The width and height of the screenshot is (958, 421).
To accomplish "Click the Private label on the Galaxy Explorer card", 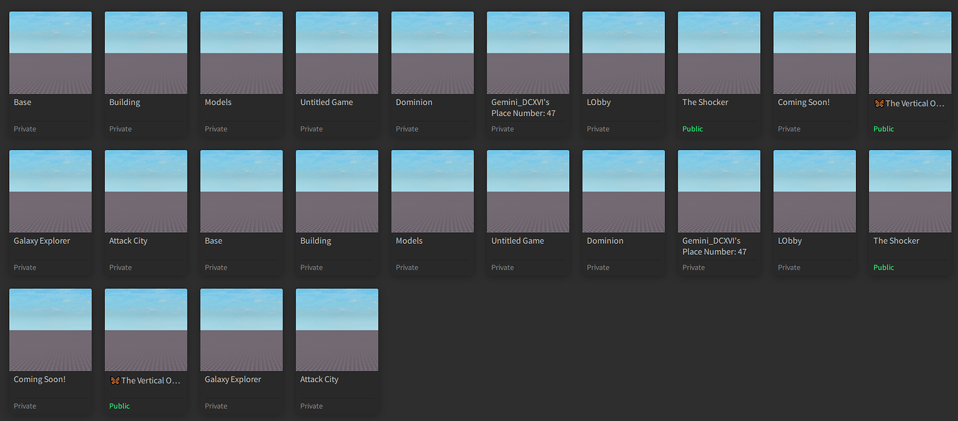I will (x=24, y=267).
